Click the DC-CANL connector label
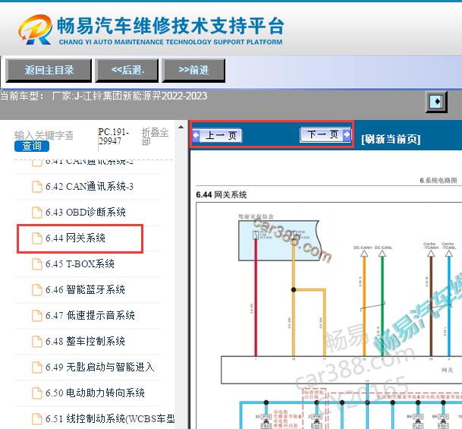The width and height of the screenshot is (462, 429). (383, 248)
